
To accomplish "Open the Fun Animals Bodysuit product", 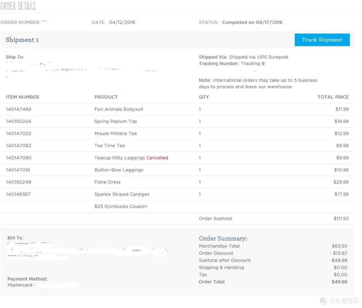I will pos(119,109).
